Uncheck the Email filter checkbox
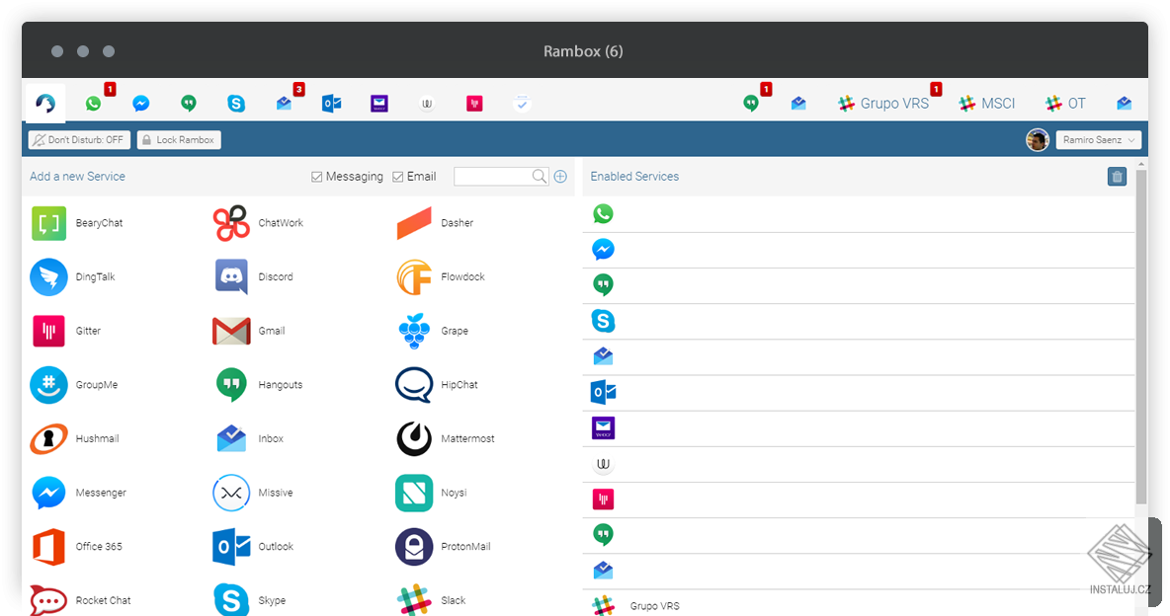 tap(397, 177)
